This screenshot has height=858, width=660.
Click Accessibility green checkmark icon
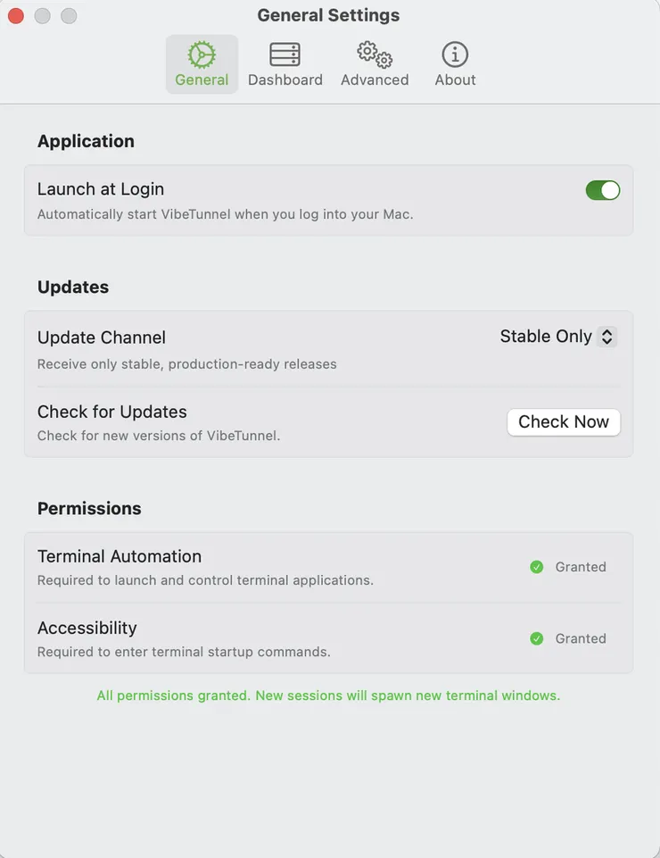pyautogui.click(x=537, y=638)
